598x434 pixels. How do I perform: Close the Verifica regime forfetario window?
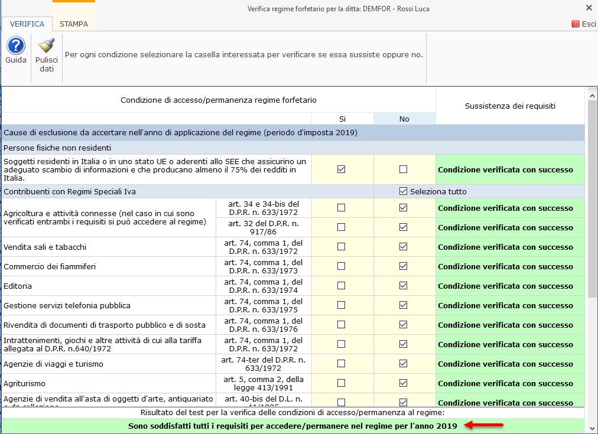pyautogui.click(x=589, y=8)
